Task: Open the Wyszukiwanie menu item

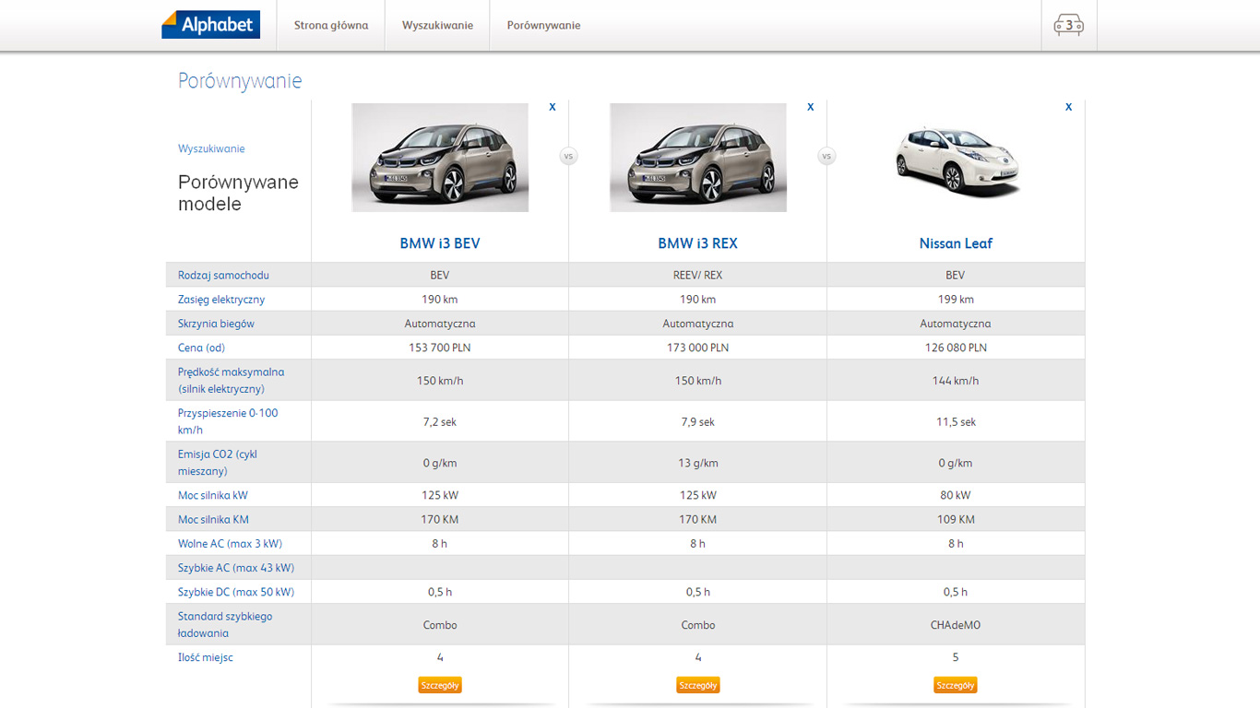Action: click(x=437, y=26)
